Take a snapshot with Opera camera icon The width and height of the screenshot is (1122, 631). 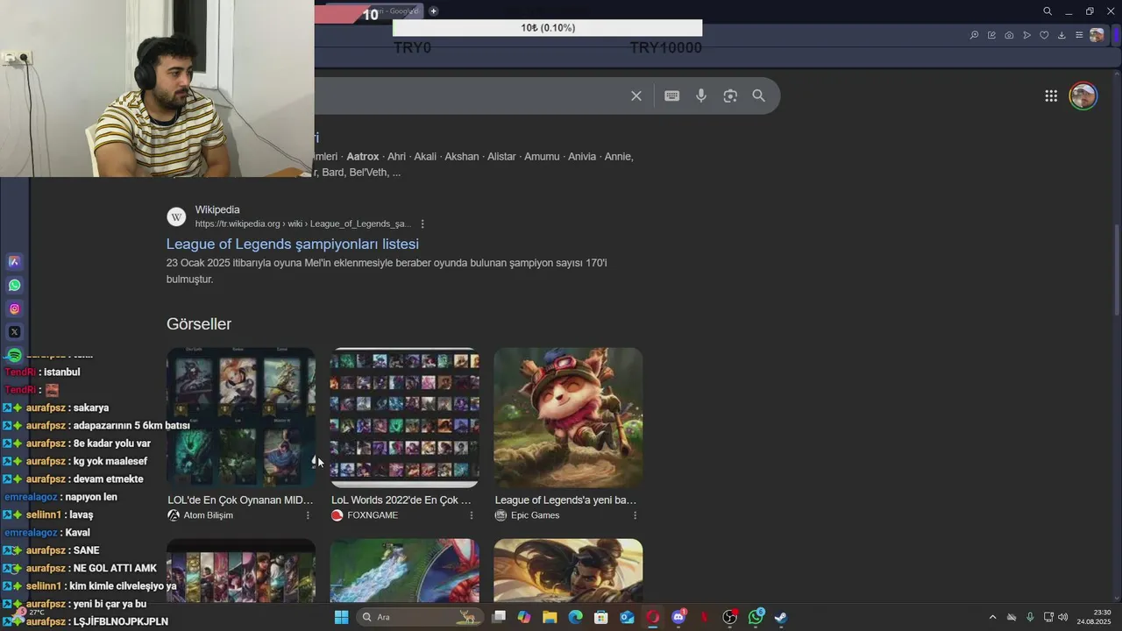point(1009,35)
